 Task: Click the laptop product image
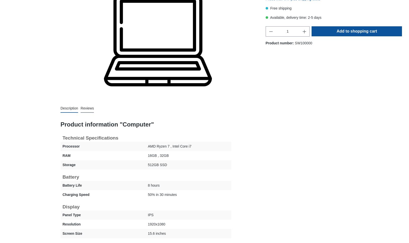coord(158,43)
